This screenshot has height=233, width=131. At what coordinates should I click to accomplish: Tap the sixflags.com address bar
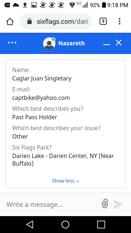[56, 21]
